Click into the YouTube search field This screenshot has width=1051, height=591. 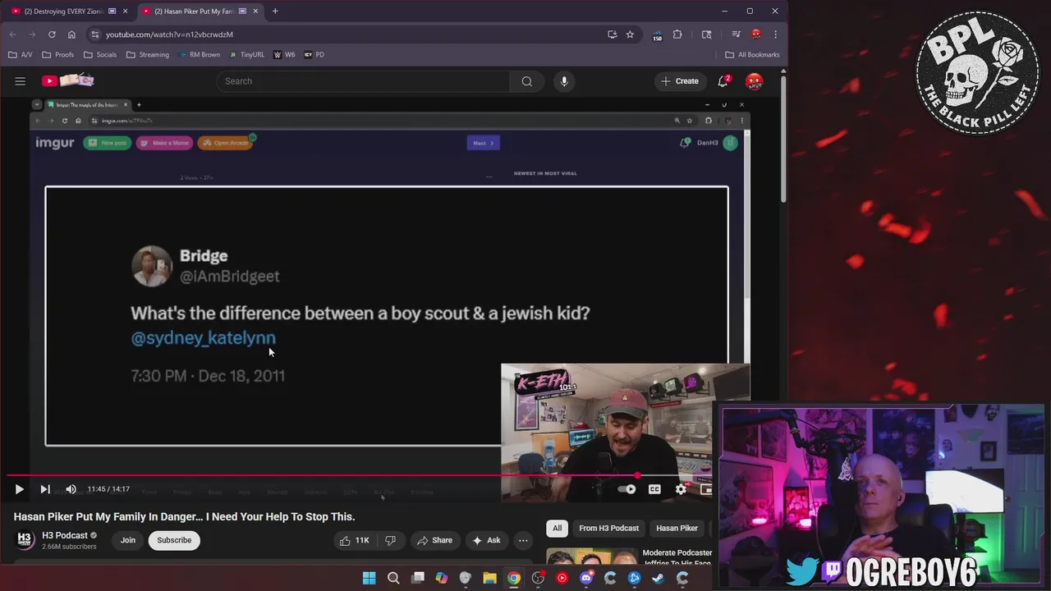coord(364,81)
